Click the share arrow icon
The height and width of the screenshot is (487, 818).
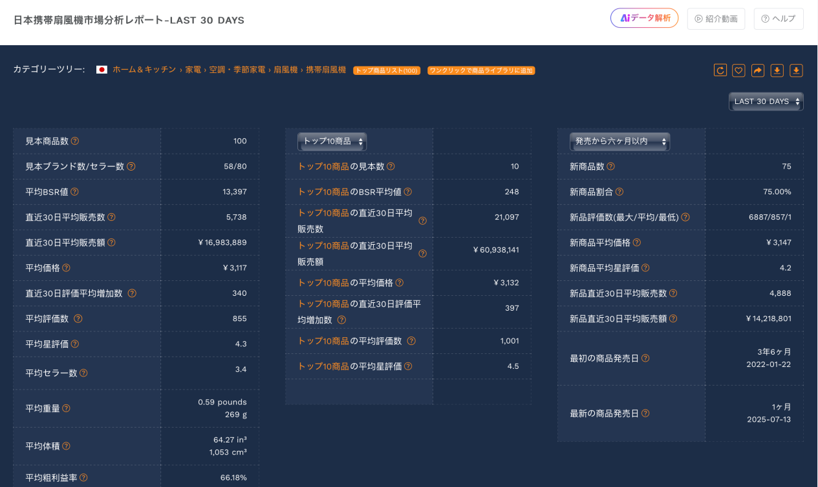pos(758,70)
